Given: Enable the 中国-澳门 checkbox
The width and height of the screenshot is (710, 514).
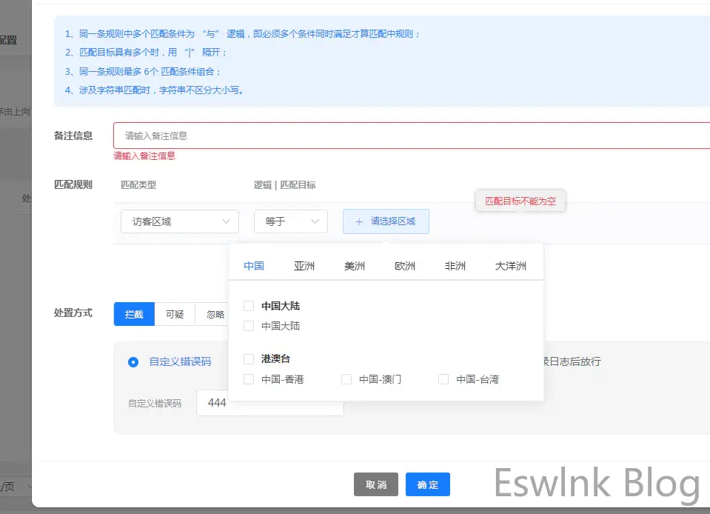Looking at the screenshot, I should [x=346, y=379].
